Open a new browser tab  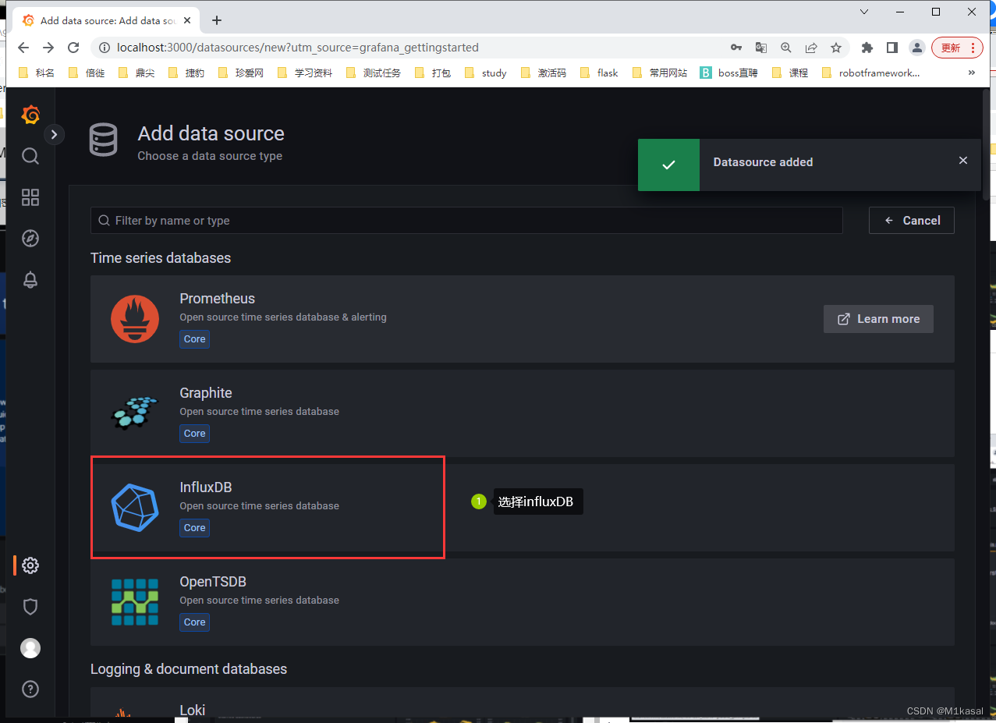tap(217, 20)
